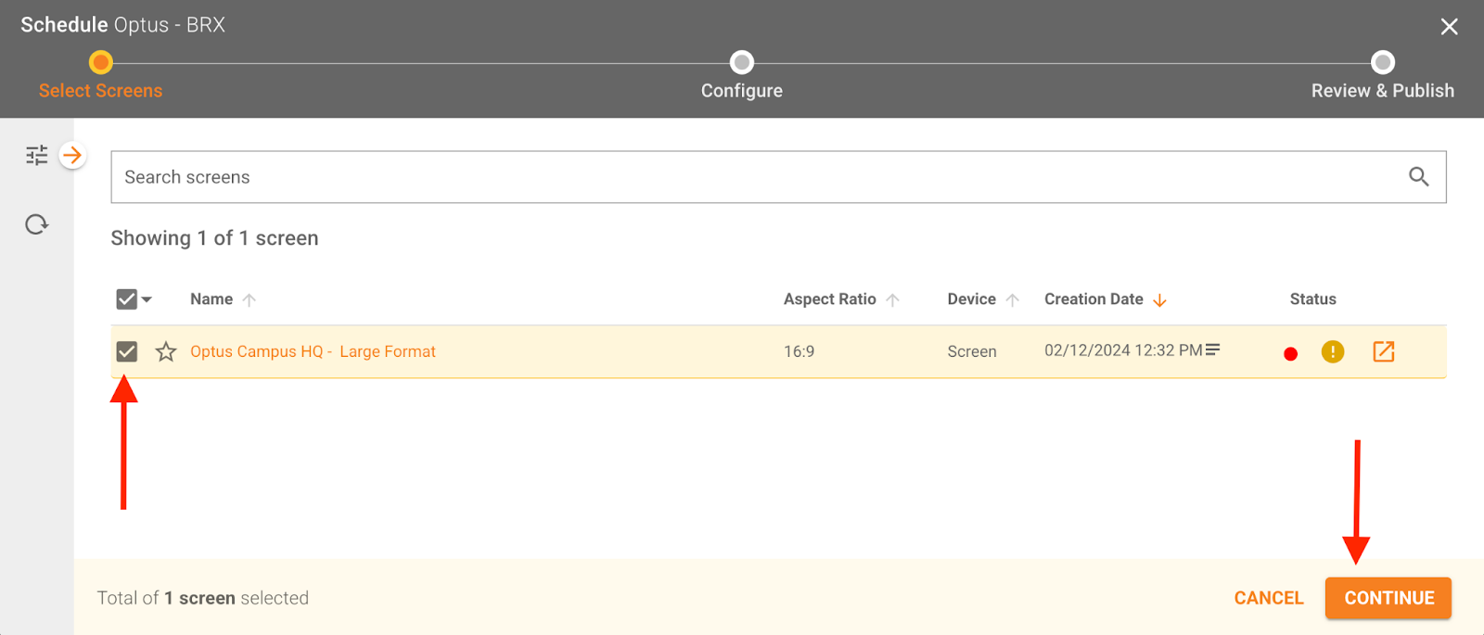Click the yellow warning status icon
Screen dimensions: 1484x635
pyautogui.click(x=1332, y=351)
